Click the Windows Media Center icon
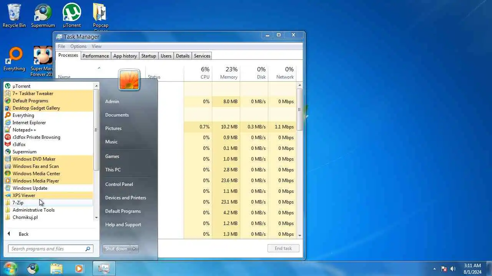 coord(8,174)
